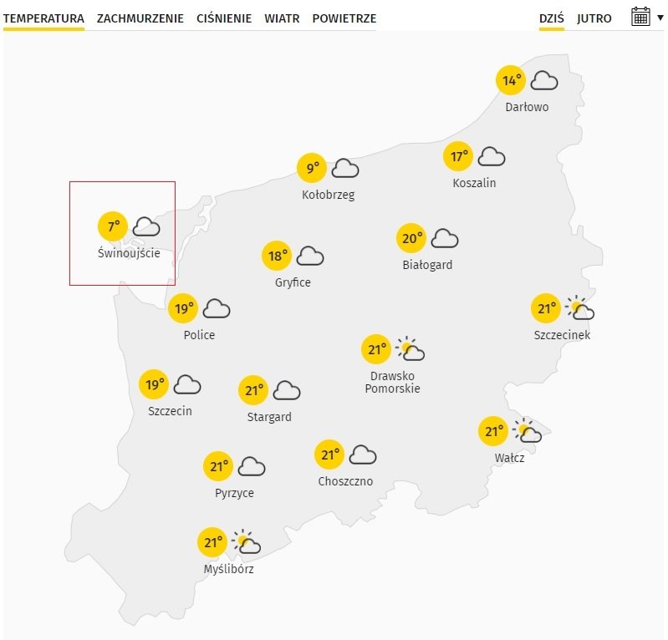Click the 21° temperature badge at Wałcz

click(x=493, y=431)
